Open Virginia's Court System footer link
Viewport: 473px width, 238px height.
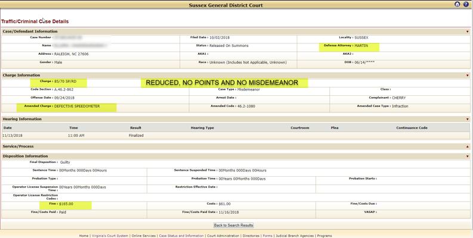[110, 236]
